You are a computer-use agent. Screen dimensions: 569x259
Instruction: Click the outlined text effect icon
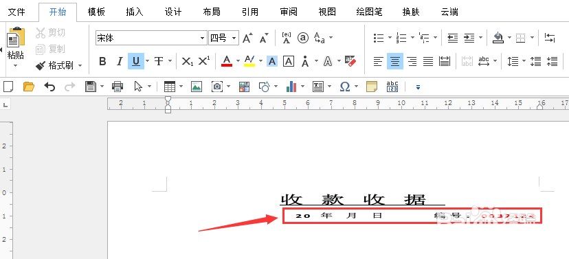pos(328,61)
